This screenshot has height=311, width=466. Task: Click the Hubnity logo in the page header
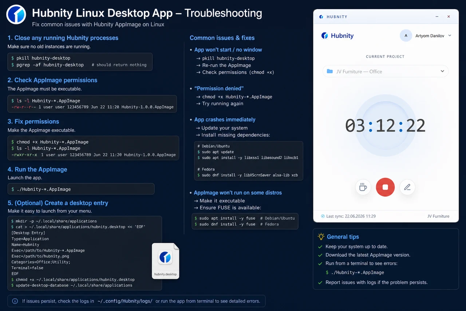pyautogui.click(x=16, y=15)
